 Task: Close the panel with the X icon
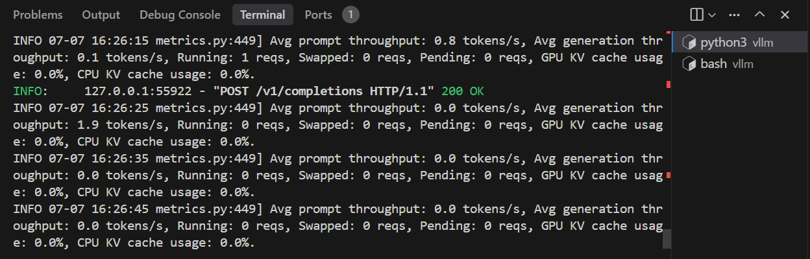coord(785,14)
